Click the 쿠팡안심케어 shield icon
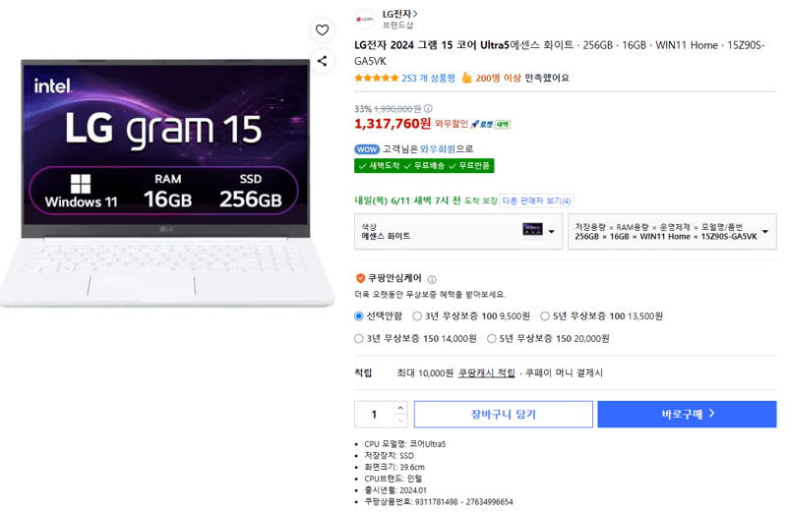Viewport: 787px width, 513px height. point(360,278)
